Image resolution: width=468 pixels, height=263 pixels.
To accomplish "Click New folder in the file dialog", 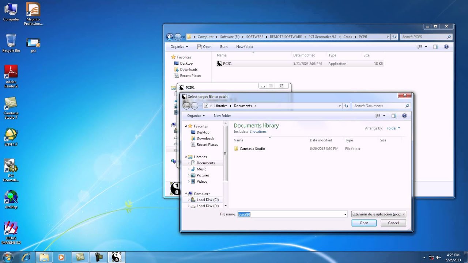I will point(222,116).
